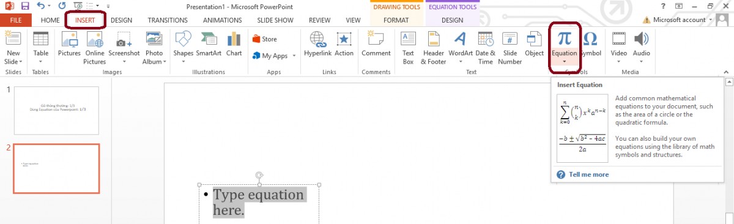Click the PowerPoint Help question mark
This screenshot has width=734, height=224.
pyautogui.click(x=663, y=6)
